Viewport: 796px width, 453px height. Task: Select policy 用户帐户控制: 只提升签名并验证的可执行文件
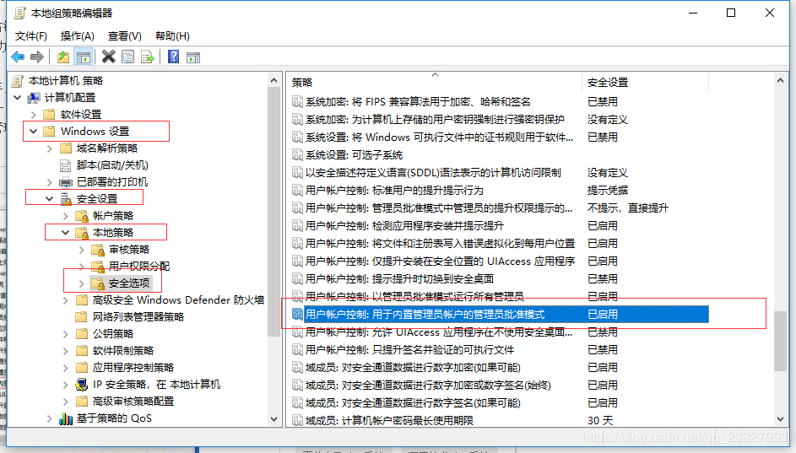409,349
